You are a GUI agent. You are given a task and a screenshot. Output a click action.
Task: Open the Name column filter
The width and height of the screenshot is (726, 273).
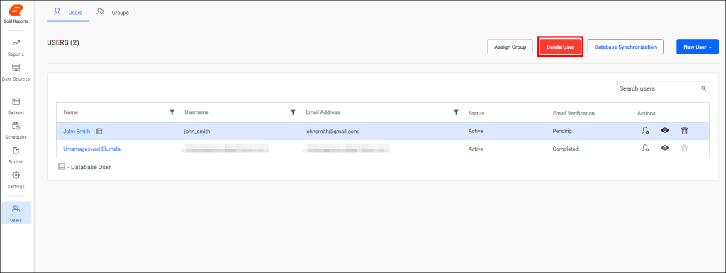(x=172, y=112)
